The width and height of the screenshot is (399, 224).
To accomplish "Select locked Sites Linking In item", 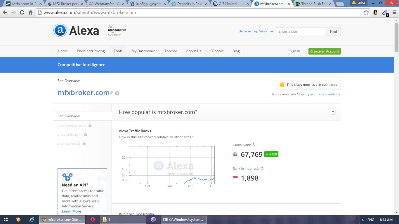I will pos(72,134).
